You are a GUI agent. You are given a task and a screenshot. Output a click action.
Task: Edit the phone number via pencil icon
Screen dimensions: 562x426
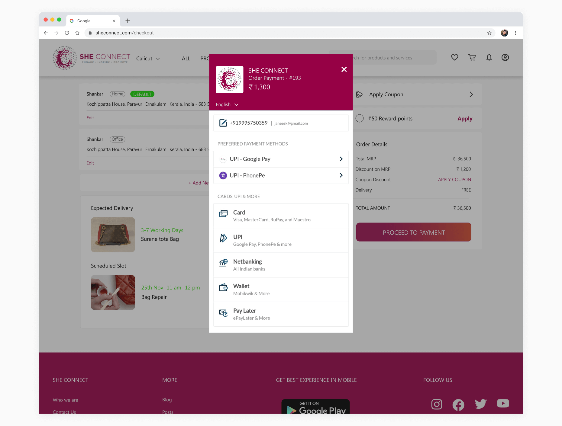point(223,123)
